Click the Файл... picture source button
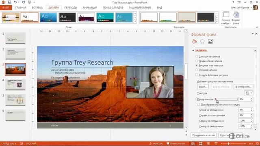The image size is (260, 146). 203,86
